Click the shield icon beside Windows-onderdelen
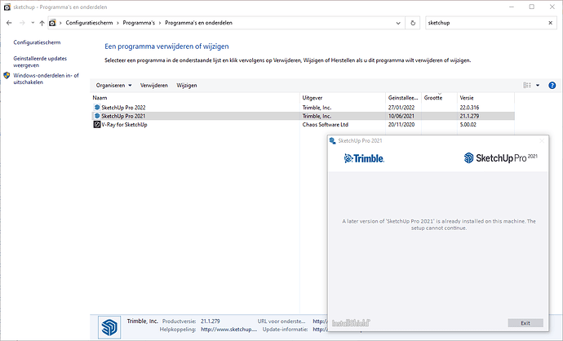 tap(7, 75)
